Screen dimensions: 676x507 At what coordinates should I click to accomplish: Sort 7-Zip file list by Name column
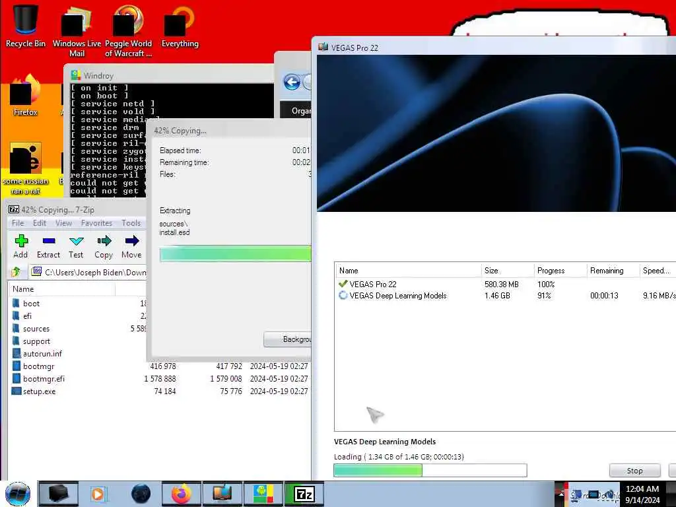click(x=61, y=289)
